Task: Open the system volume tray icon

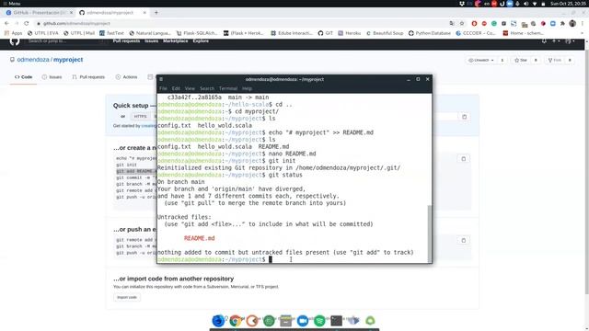Action: 525,4
